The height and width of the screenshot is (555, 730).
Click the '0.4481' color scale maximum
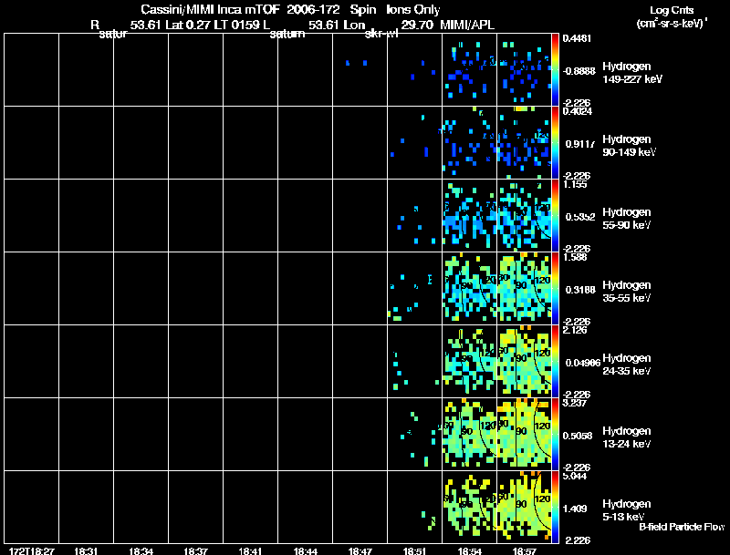pos(577,38)
